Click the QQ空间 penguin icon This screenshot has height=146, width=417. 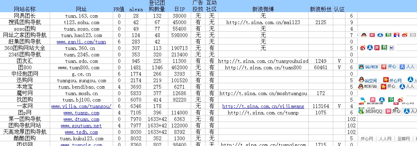361,79
